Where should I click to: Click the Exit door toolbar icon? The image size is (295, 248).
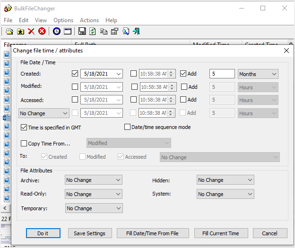pyautogui.click(x=137, y=31)
